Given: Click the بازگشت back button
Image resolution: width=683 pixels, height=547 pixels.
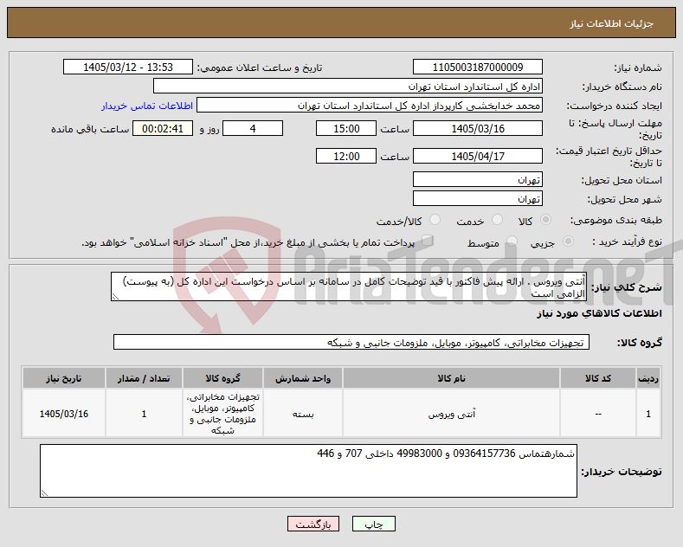Looking at the screenshot, I should pos(313,524).
